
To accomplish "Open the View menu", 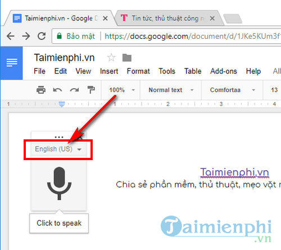I will [83, 71].
